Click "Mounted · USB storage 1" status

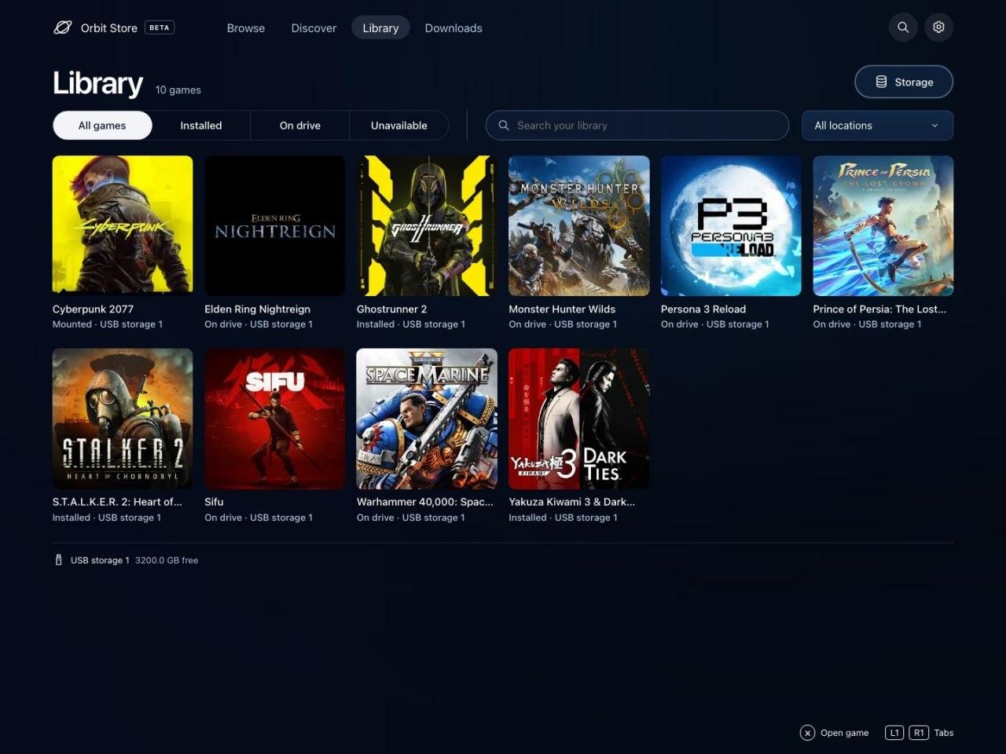pos(108,324)
